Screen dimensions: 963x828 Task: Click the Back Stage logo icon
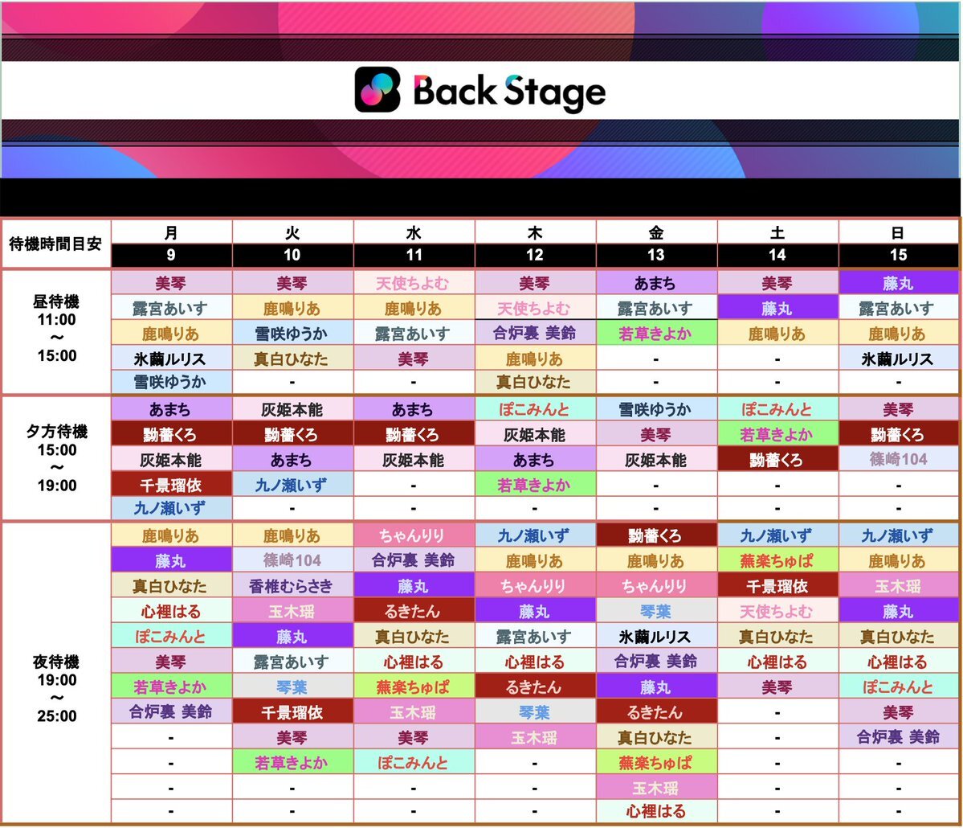pyautogui.click(x=377, y=90)
